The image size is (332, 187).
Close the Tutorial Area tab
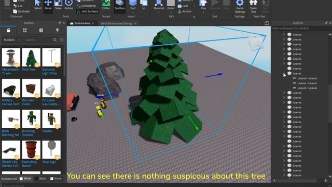pos(93,23)
